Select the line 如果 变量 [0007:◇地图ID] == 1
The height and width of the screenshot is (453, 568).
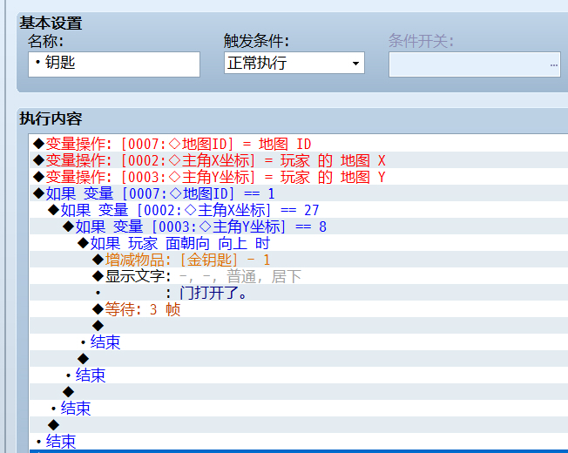click(x=299, y=193)
